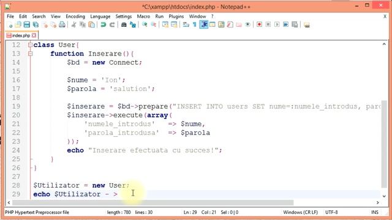This screenshot has width=392, height=220.
Task: Click the vertical scrollbar down arrow
Action: pos(384,196)
